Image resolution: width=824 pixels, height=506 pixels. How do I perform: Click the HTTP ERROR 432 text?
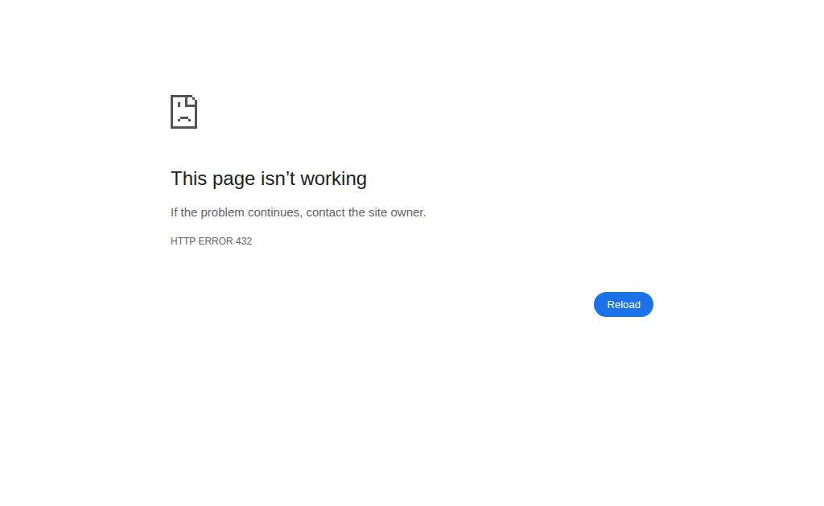(212, 241)
